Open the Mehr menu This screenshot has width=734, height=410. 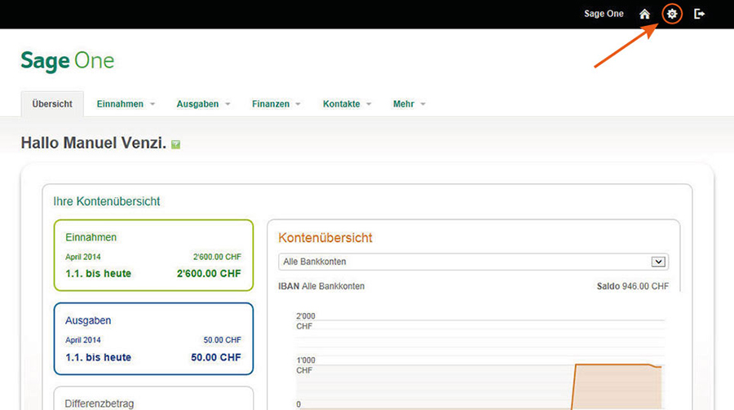click(404, 104)
